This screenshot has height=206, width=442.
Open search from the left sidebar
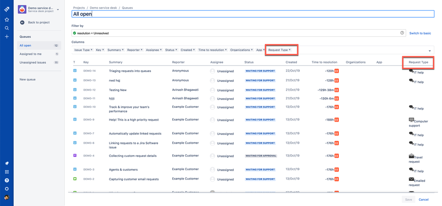pos(7,28)
